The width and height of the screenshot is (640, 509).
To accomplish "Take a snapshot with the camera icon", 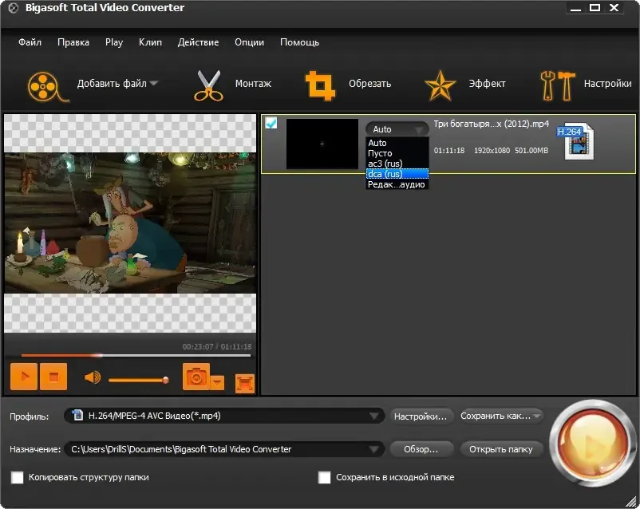I will pyautogui.click(x=196, y=377).
